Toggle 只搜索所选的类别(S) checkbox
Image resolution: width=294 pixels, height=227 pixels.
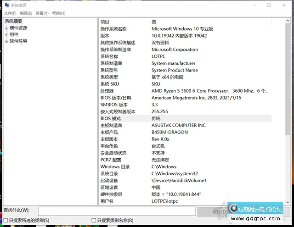click(6, 220)
